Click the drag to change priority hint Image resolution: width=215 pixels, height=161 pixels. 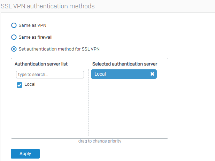(100, 141)
